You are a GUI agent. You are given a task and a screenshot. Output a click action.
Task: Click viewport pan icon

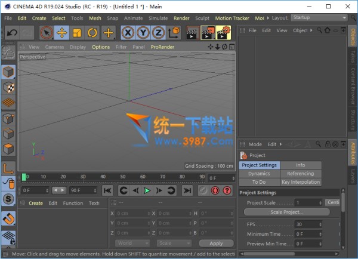point(210,47)
